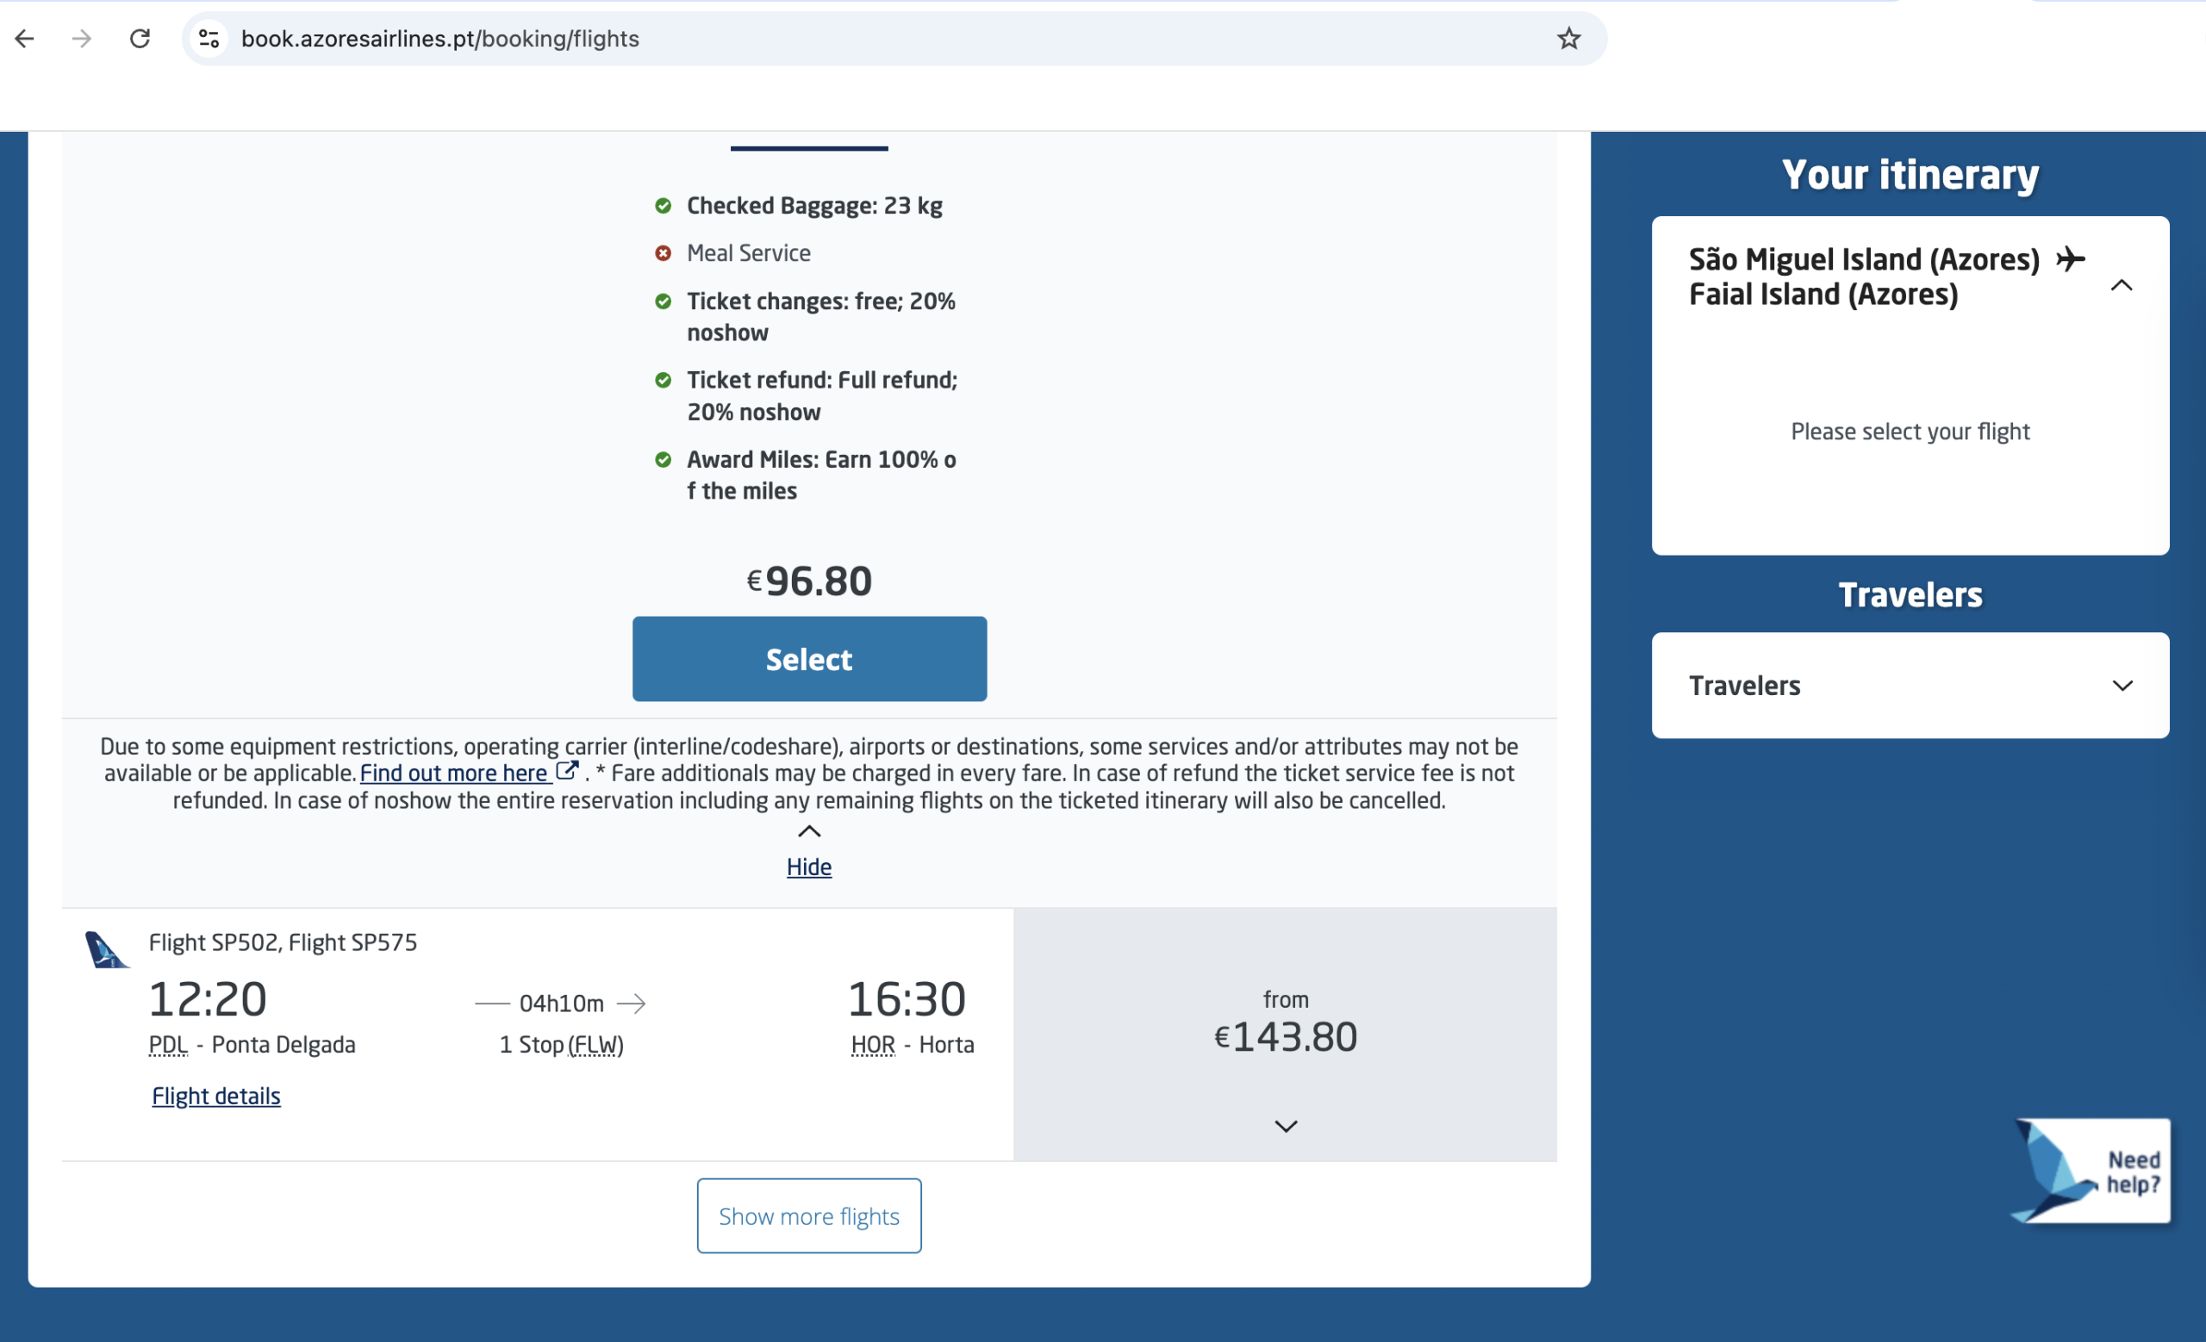Click the 12:20 departure time

(208, 998)
